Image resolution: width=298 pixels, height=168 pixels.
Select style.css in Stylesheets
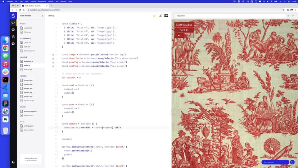[27, 47]
